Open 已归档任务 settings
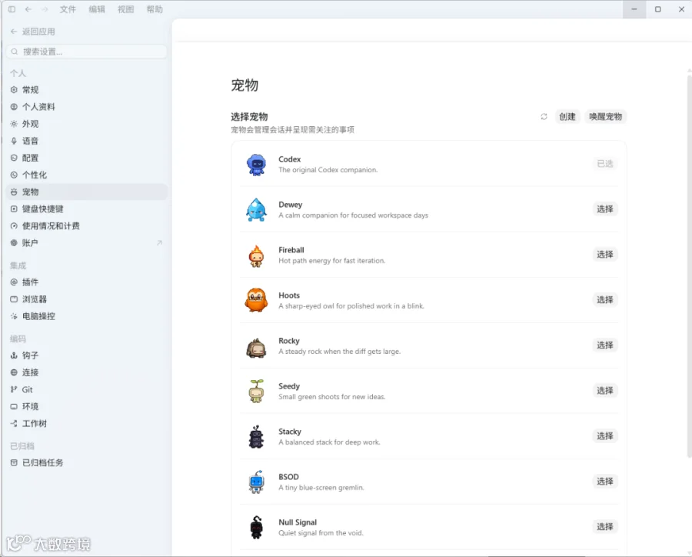 point(86,462)
